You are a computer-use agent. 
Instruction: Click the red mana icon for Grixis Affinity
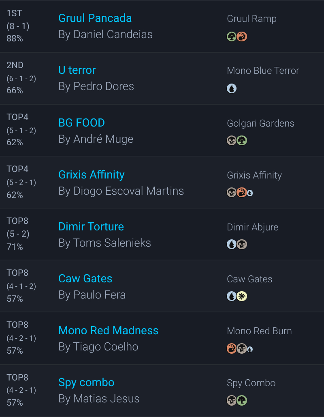(242, 193)
